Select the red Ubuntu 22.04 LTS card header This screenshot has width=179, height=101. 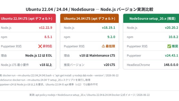point(27,19)
